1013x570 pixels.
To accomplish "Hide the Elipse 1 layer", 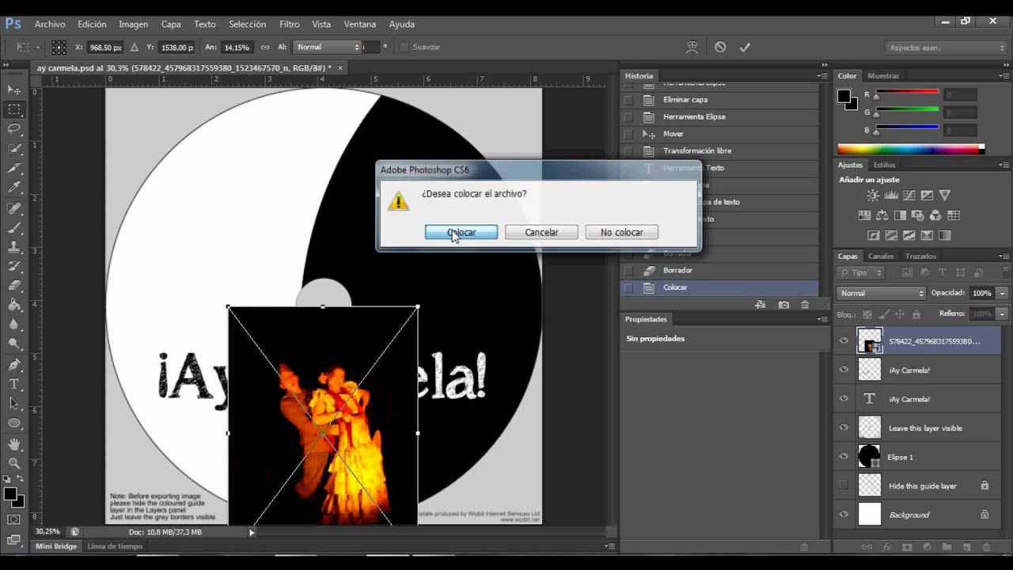I will coord(844,457).
